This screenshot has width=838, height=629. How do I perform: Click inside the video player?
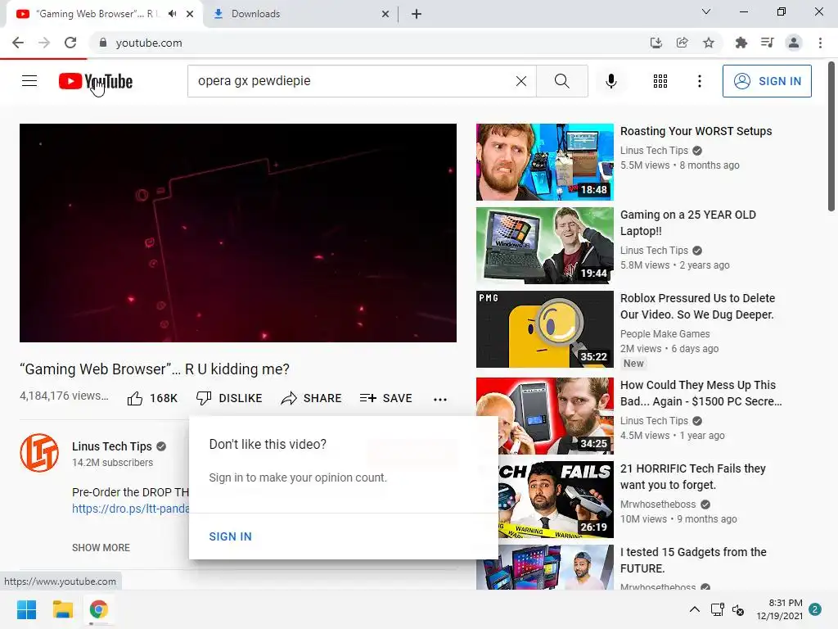(238, 233)
